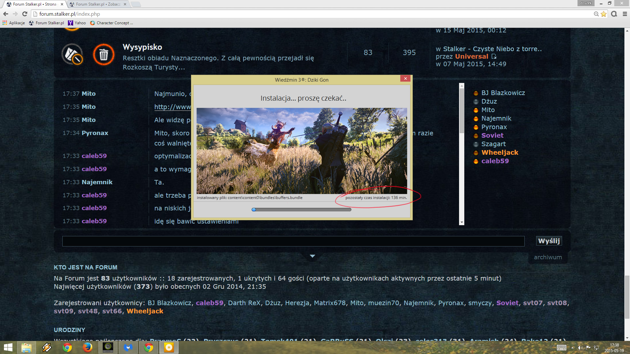Open File Explorer from the taskbar
This screenshot has height=354, width=630.
27,347
